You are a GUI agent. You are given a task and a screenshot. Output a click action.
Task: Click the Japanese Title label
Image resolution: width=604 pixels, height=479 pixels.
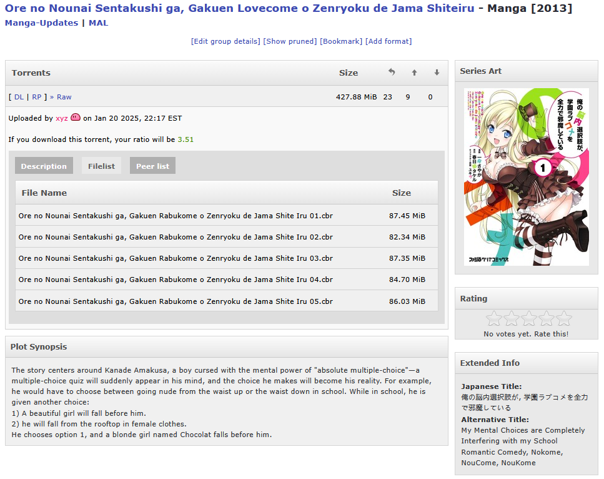[x=492, y=386]
